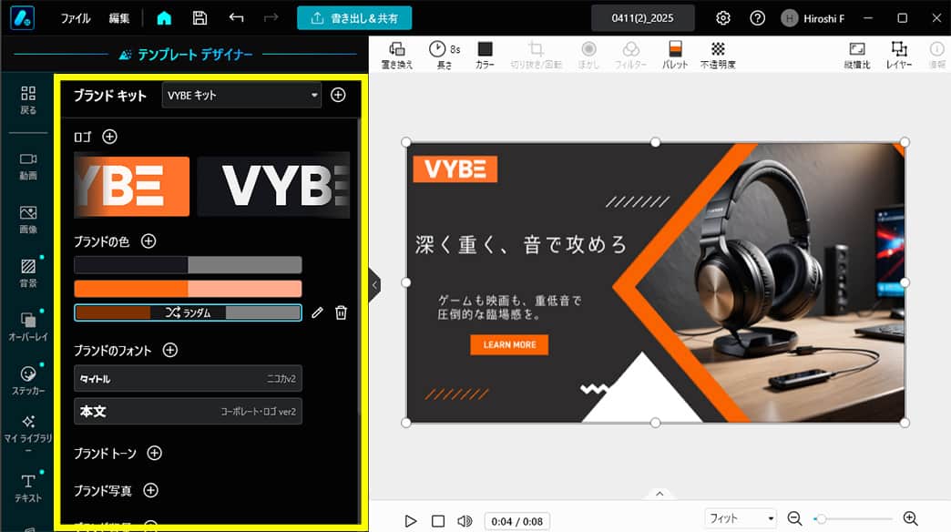
Task: Add a logo with ロゴ plus icon
Action: (x=110, y=137)
